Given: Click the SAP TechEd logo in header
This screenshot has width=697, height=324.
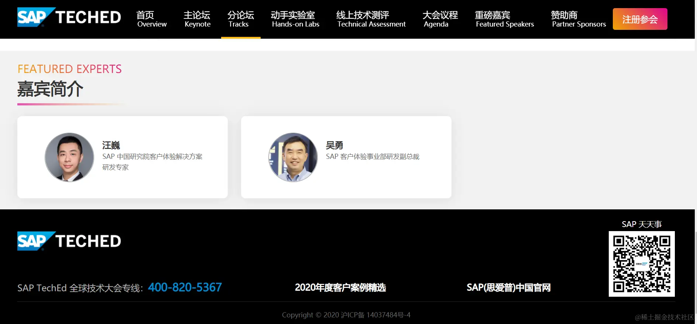Looking at the screenshot, I should click(x=69, y=17).
